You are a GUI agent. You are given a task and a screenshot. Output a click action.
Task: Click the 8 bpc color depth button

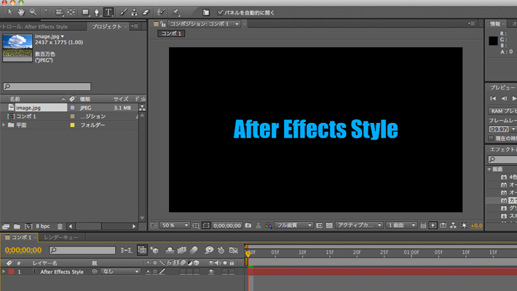click(43, 226)
